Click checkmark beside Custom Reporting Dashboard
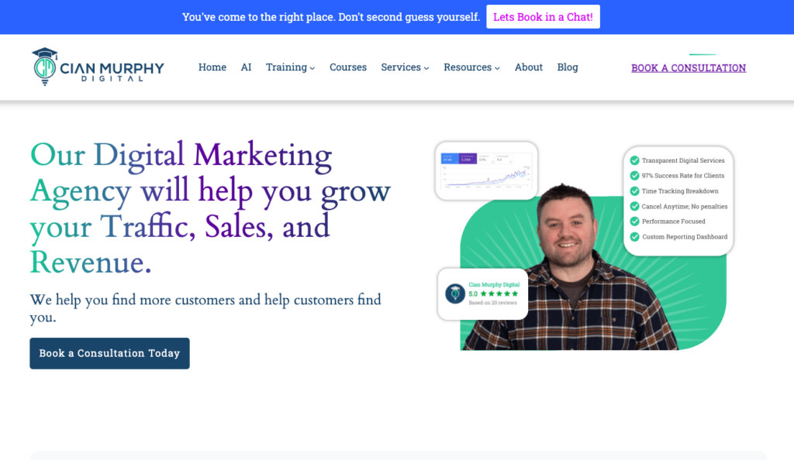Viewport: 794px width, 460px height. (634, 236)
